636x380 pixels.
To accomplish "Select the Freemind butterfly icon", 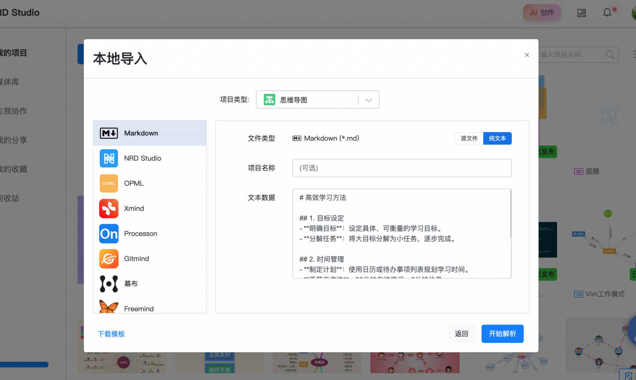I will (x=108, y=307).
